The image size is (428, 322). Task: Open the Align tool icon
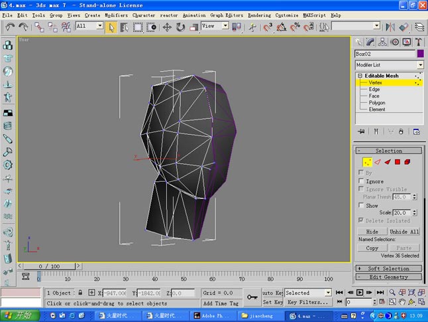403,27
